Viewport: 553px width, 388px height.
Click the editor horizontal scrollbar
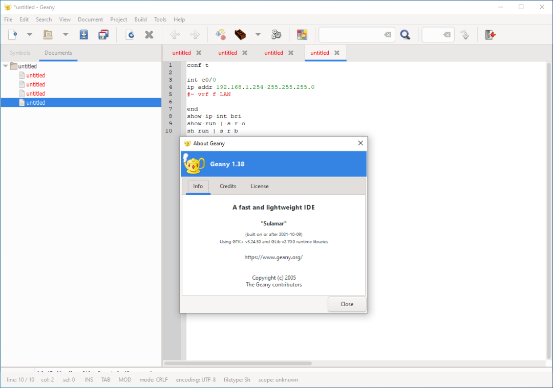click(x=238, y=363)
